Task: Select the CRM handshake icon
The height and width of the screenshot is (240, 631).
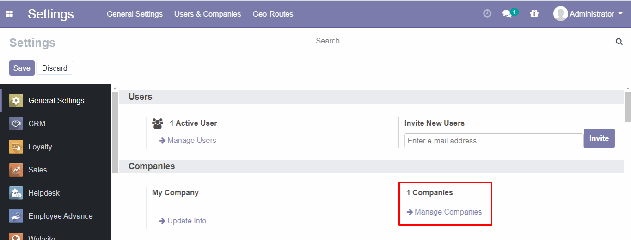Action: (16, 123)
